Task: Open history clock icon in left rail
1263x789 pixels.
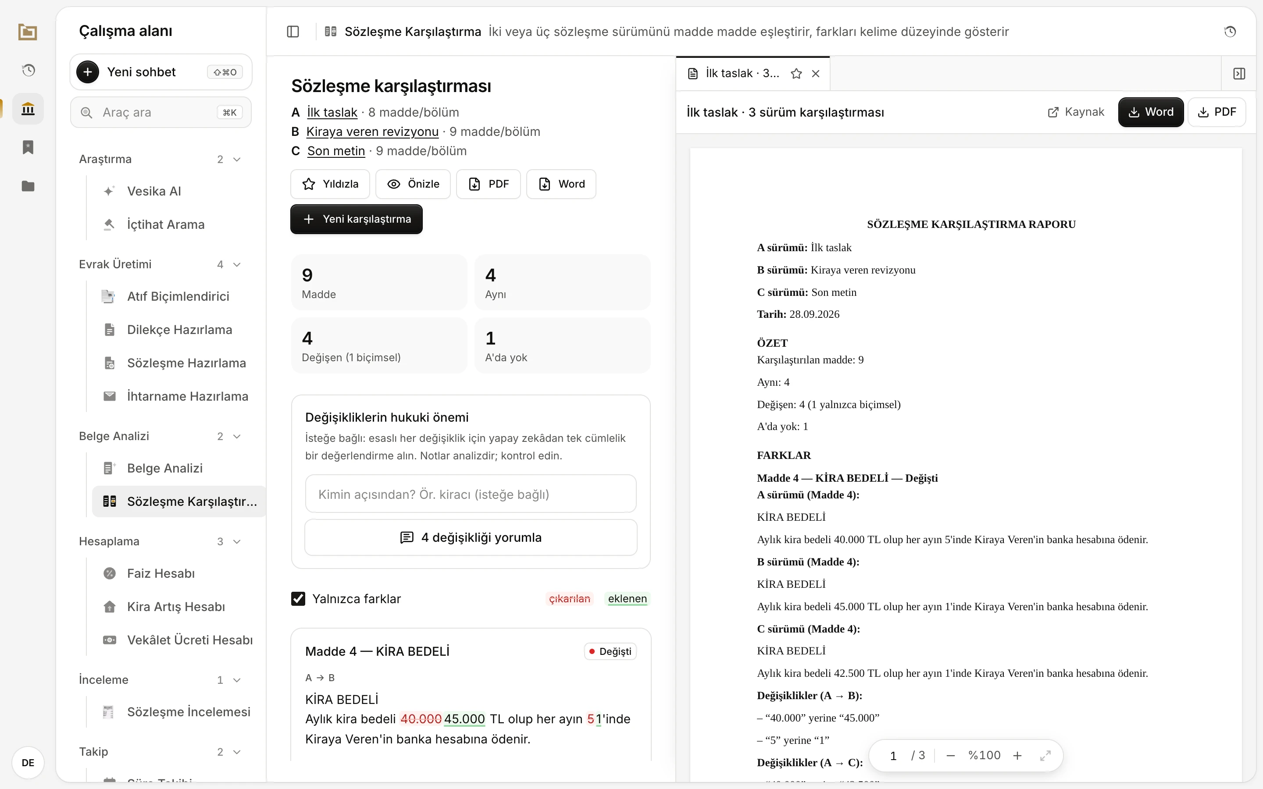Action: point(28,70)
